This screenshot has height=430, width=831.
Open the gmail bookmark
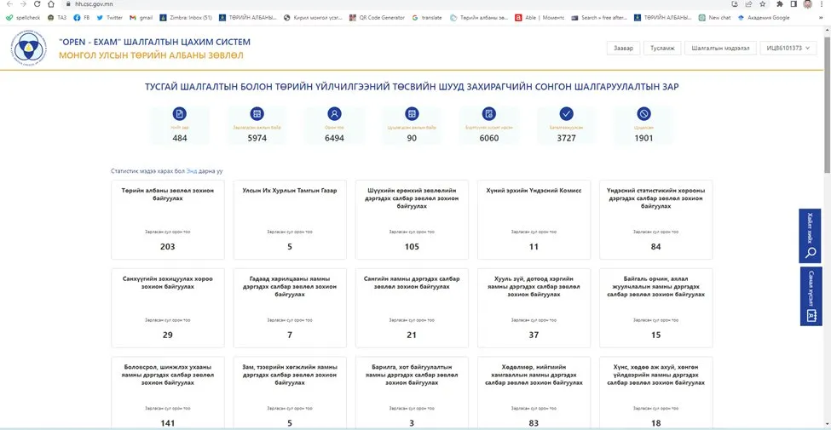pyautogui.click(x=141, y=18)
